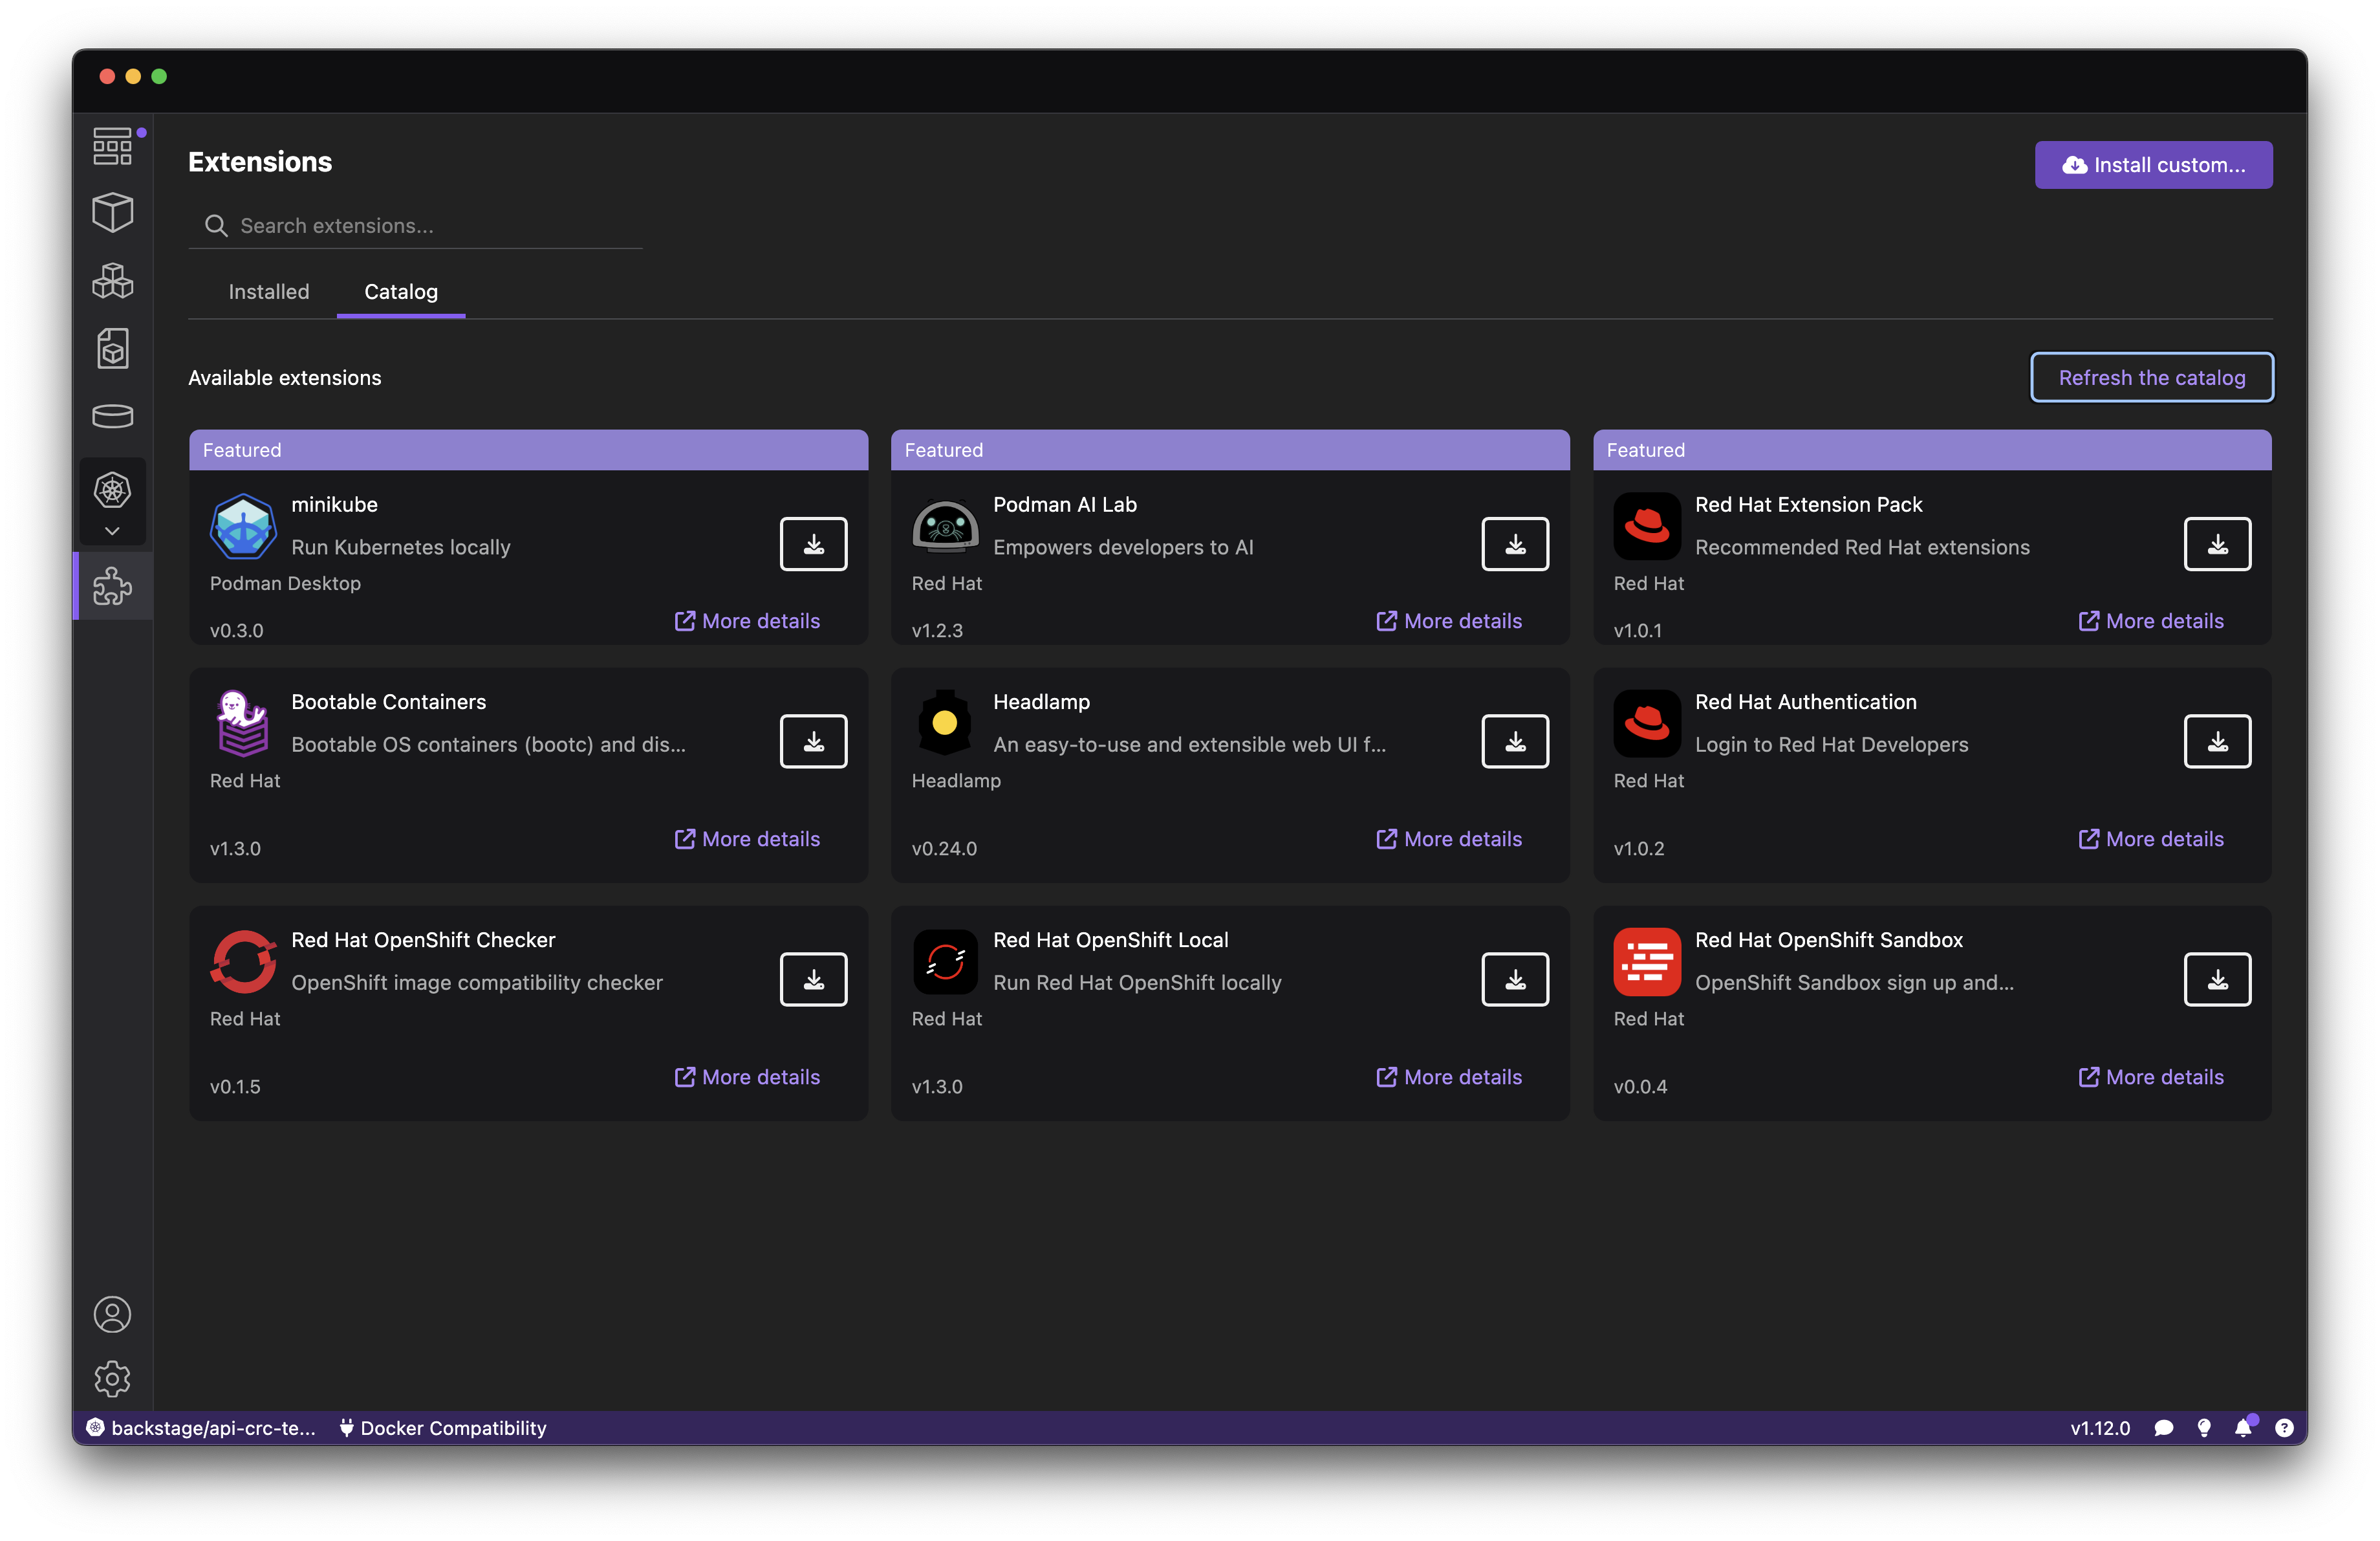Open More details for Headlamp
The width and height of the screenshot is (2380, 1541).
1450,839
